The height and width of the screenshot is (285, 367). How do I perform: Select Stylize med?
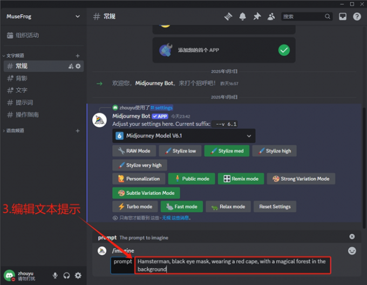coord(227,151)
